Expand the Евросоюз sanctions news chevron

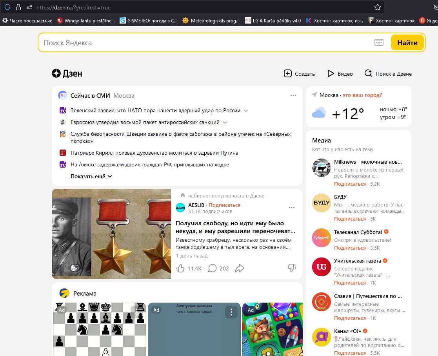click(x=225, y=122)
